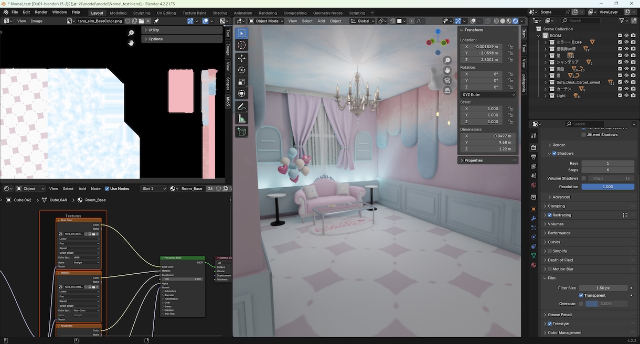Pick the Scale tool in viewport toolbar

click(x=242, y=82)
